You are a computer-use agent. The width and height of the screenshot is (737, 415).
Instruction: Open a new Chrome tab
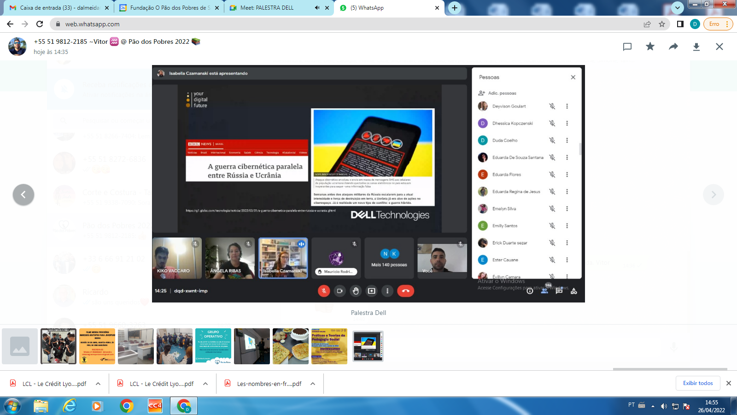coord(455,8)
